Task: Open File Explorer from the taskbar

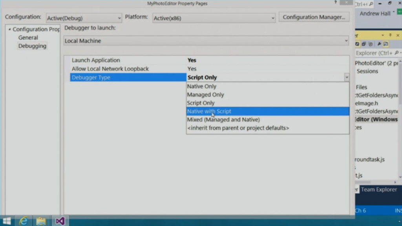Action: [x=41, y=221]
